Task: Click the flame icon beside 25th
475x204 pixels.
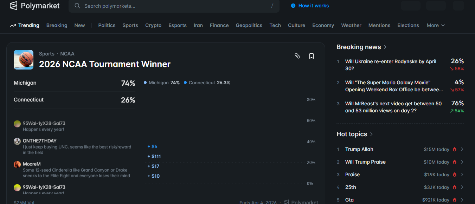Action: (x=454, y=187)
